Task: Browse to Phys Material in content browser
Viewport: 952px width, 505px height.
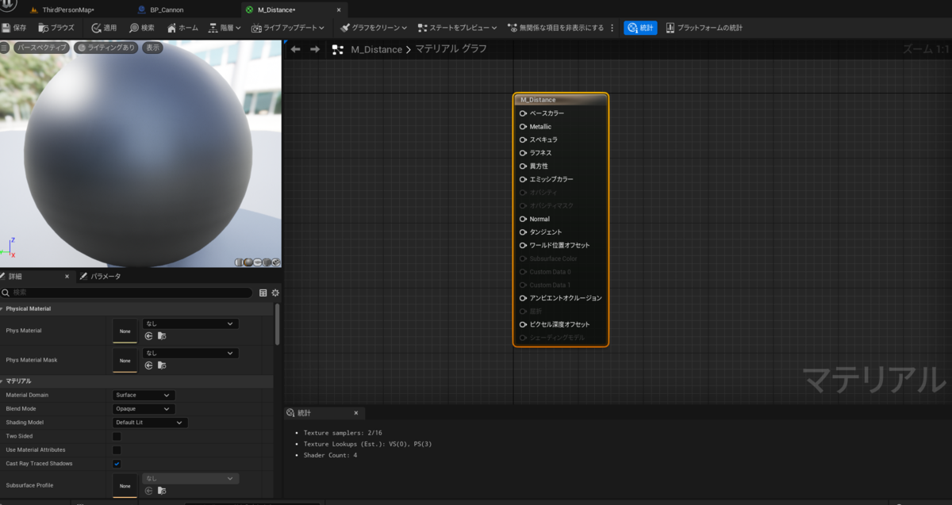Action: point(162,336)
